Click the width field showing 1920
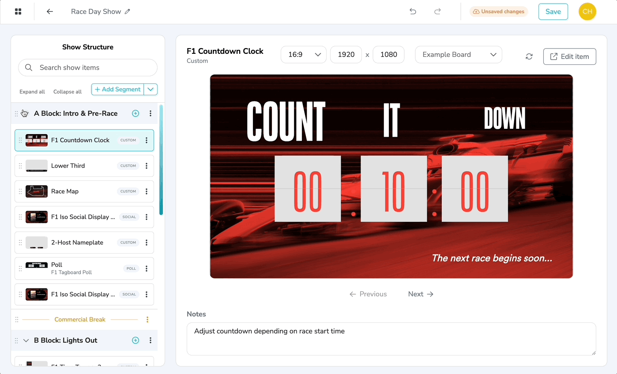The height and width of the screenshot is (374, 617). (346, 55)
